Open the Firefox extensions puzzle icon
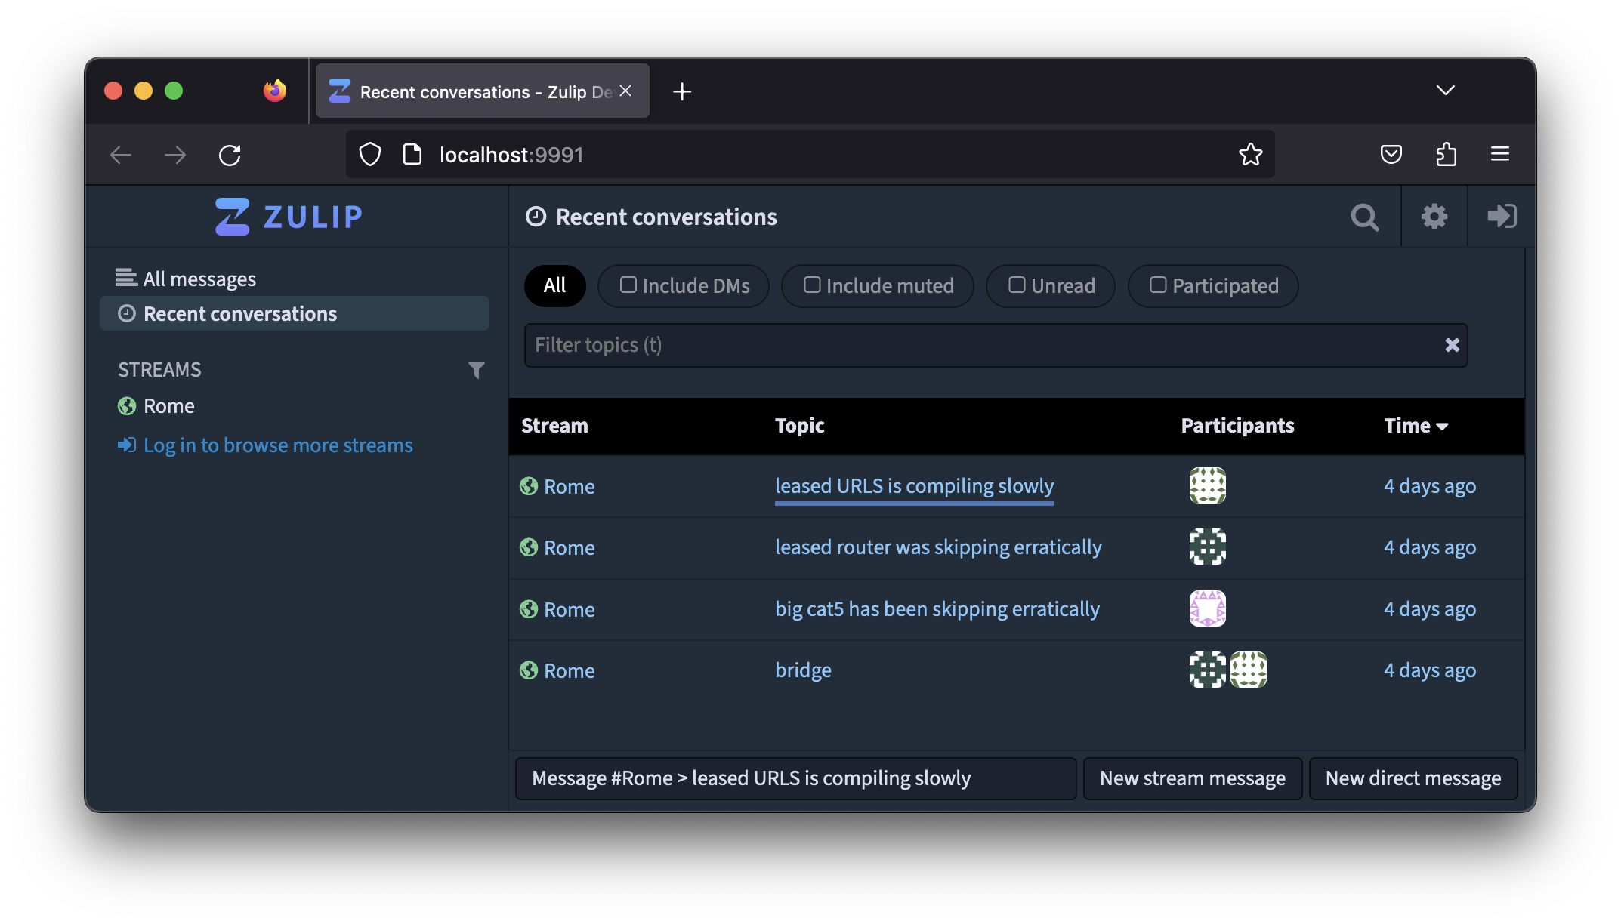The image size is (1621, 924). [1446, 155]
